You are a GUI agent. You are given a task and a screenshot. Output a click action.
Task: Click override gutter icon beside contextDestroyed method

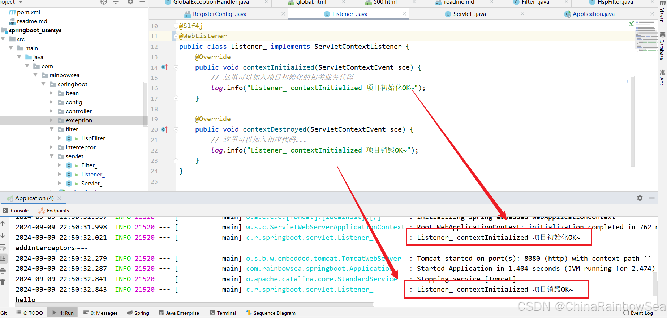coord(164,129)
